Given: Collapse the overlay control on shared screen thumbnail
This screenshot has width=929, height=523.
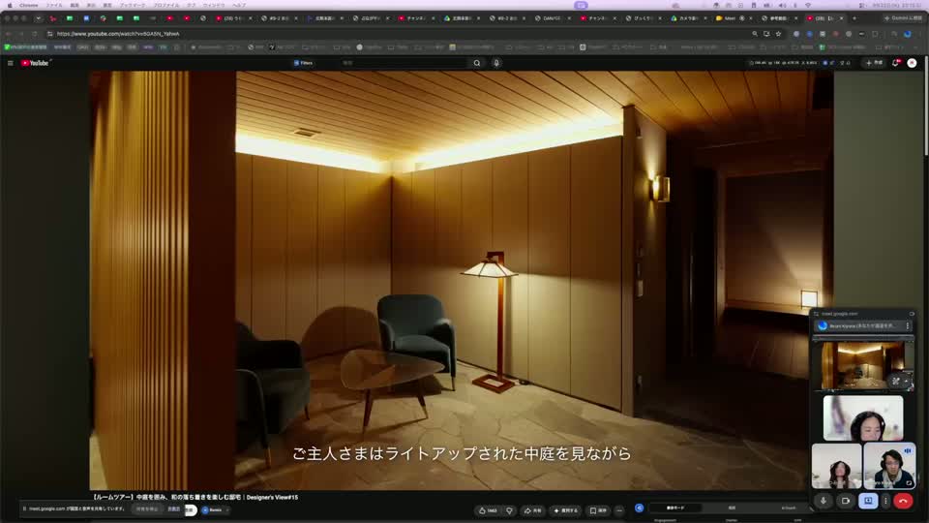Looking at the screenshot, I should point(907,381).
